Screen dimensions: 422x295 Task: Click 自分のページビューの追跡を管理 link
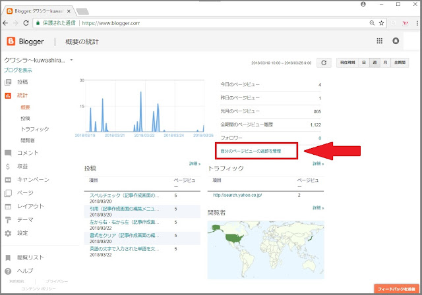coord(251,151)
